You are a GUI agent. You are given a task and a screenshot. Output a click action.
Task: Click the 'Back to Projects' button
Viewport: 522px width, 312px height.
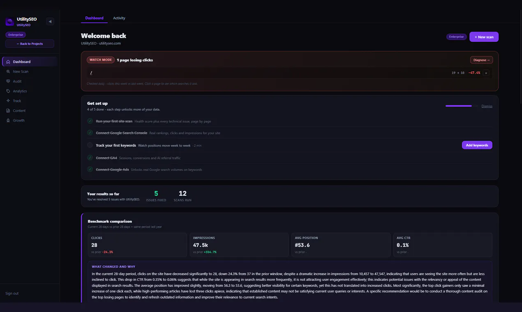[30, 44]
